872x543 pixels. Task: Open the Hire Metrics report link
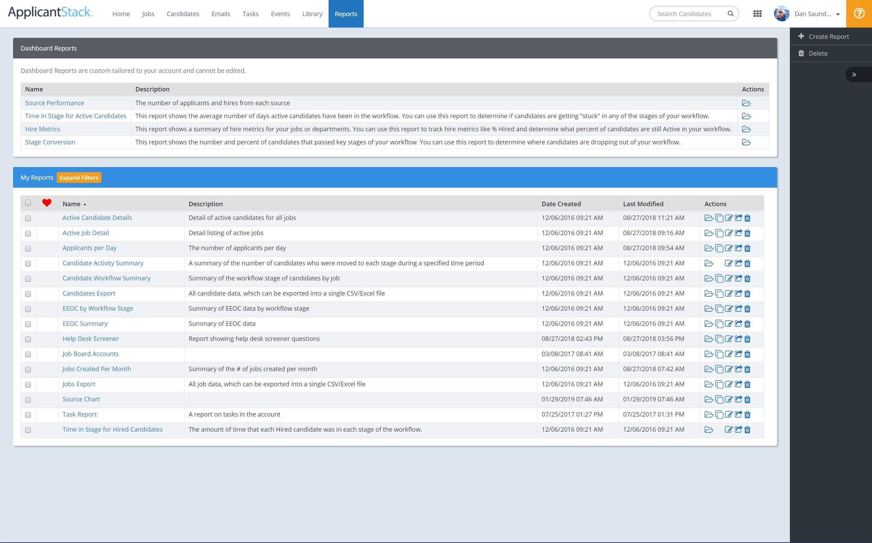[x=43, y=129]
